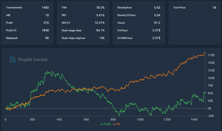222x131 pixels.
Task: Click the Royale tracker logo icon
Action: (x=12, y=59)
